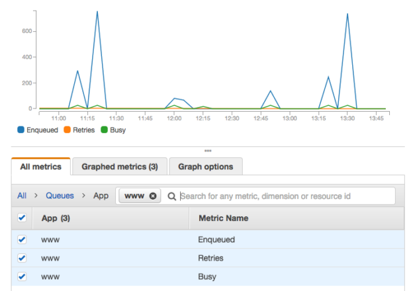Toggle the select-all checkbox in header
The width and height of the screenshot is (413, 291).
click(22, 218)
